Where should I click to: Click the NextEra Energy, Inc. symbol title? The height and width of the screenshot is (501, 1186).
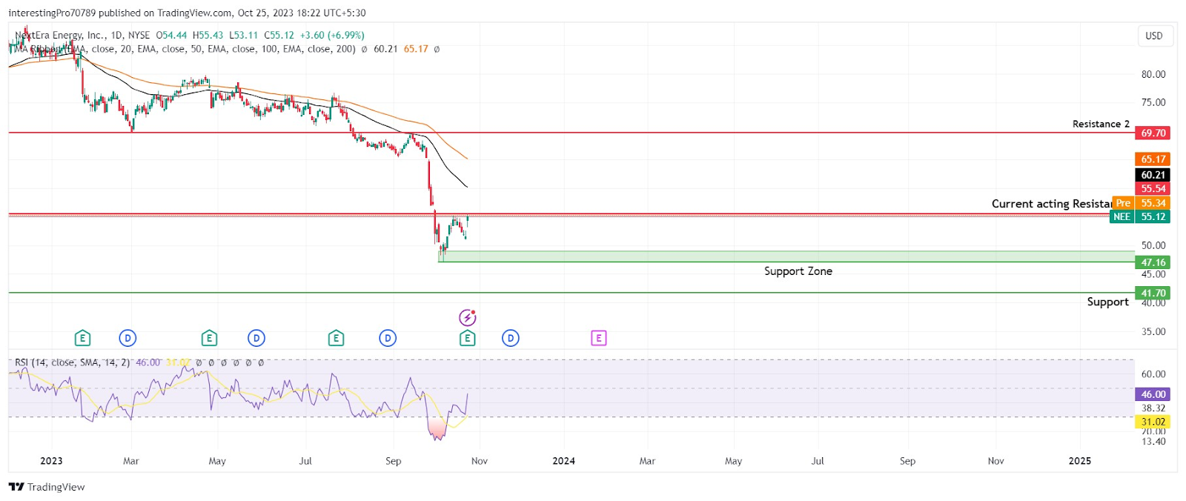pyautogui.click(x=61, y=35)
